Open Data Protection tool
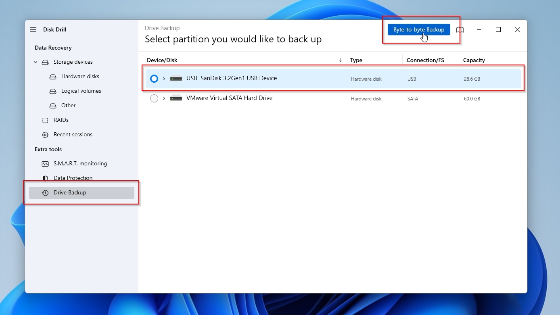This screenshot has width=560, height=315. (73, 178)
